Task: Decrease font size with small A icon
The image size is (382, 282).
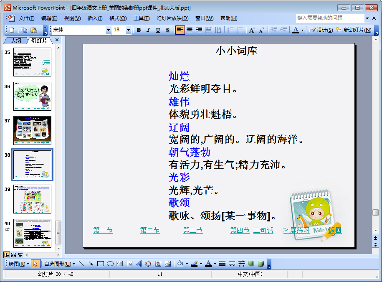Action: (262, 30)
